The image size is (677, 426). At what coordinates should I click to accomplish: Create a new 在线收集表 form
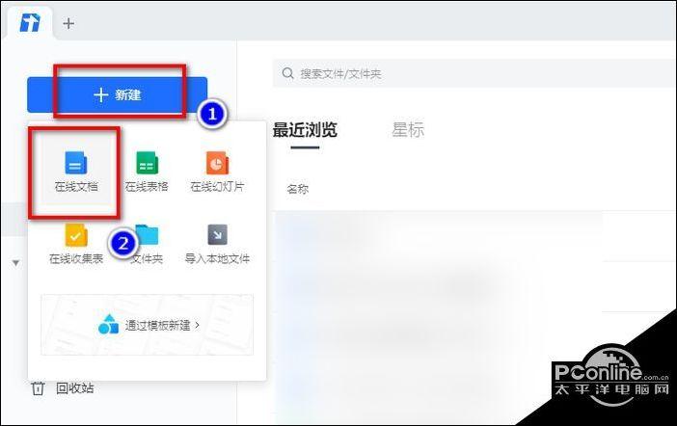pos(76,244)
